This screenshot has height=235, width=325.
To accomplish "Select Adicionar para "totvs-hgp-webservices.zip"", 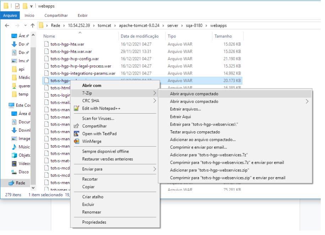I will coord(235,170).
